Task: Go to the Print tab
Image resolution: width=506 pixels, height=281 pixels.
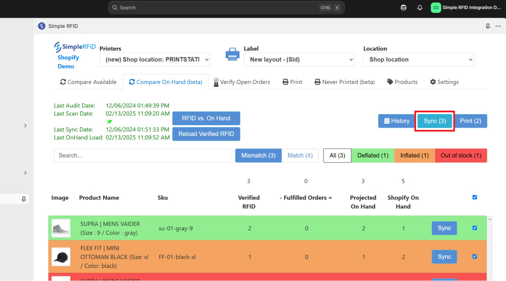Action: (292, 82)
